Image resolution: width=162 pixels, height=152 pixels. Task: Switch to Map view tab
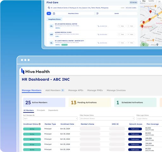[144, 1]
